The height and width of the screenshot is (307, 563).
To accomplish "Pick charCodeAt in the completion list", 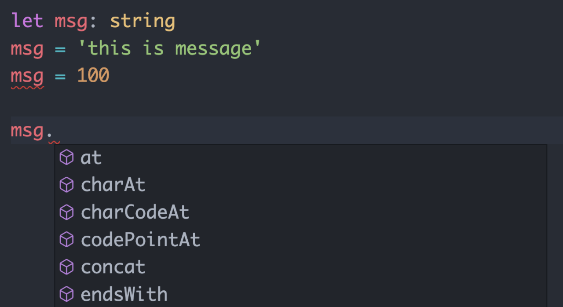I will tap(135, 212).
